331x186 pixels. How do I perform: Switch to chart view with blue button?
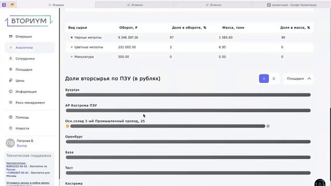[x=264, y=79]
